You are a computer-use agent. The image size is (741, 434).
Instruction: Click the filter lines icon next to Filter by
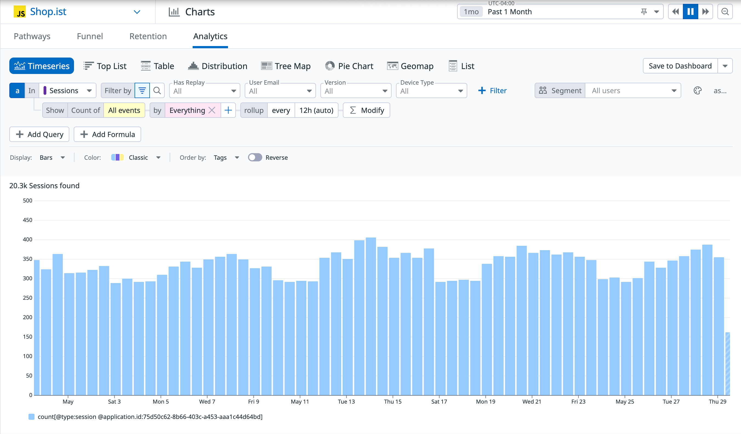pyautogui.click(x=142, y=91)
